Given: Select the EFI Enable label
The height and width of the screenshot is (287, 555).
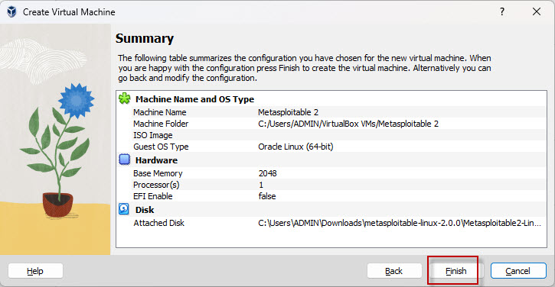Looking at the screenshot, I should (x=152, y=196).
